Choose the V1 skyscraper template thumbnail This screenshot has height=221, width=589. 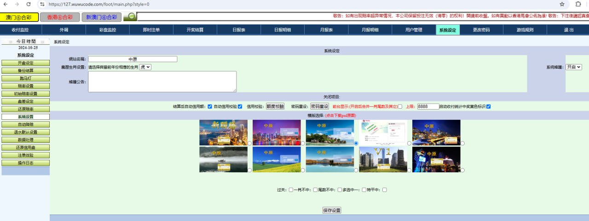pos(383,159)
